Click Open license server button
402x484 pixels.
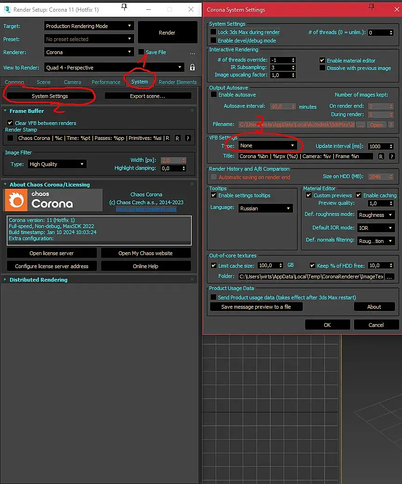(52, 253)
